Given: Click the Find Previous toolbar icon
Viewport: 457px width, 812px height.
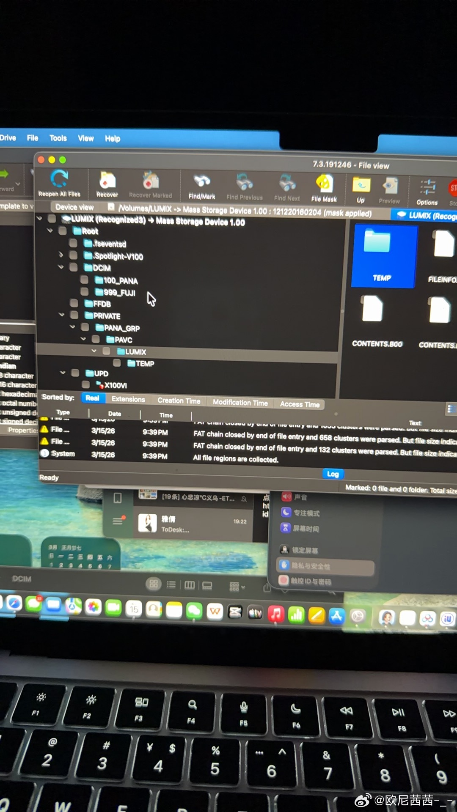Looking at the screenshot, I should 245,187.
